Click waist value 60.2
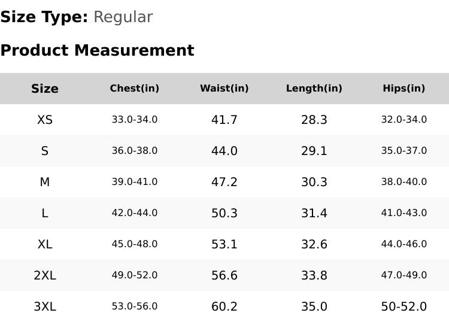The image size is (449, 322). point(224,306)
